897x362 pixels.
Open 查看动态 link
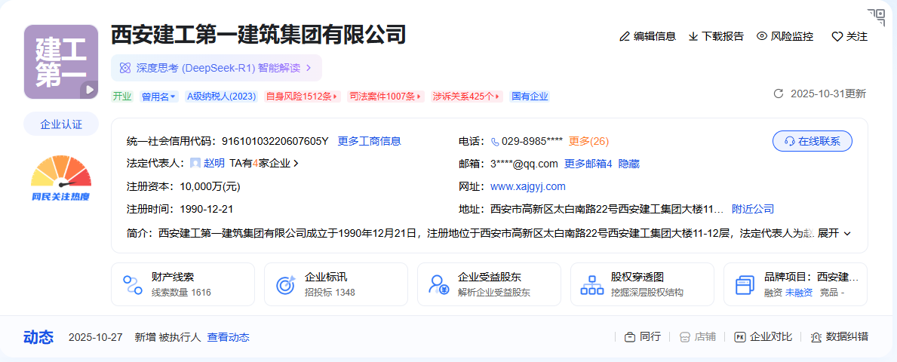point(229,337)
